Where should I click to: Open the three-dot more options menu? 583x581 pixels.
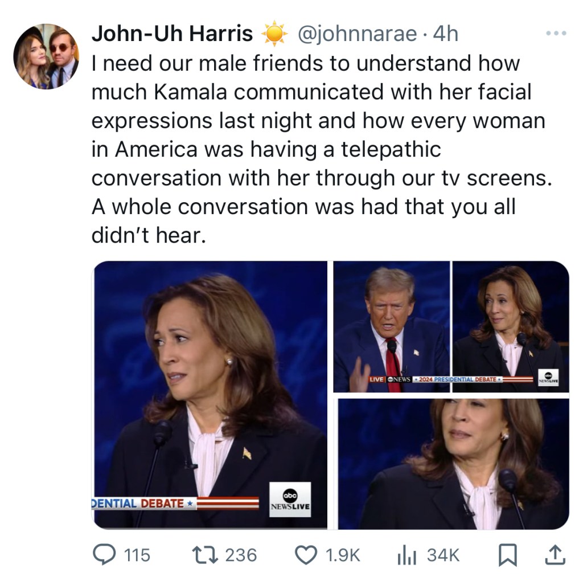[x=556, y=34]
